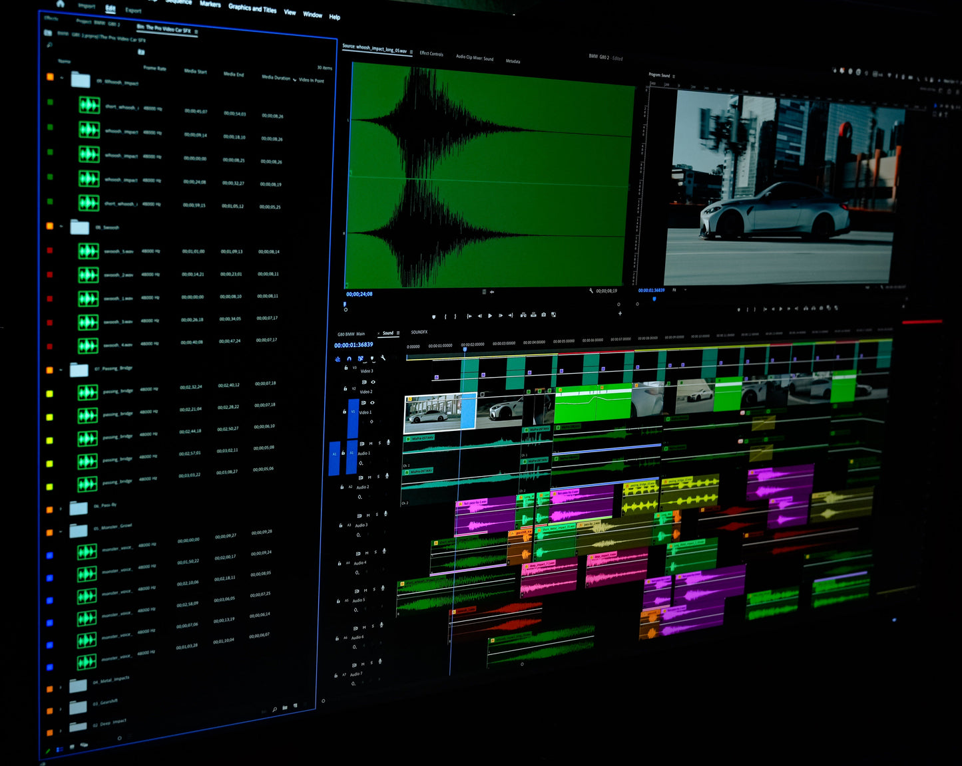Open timeline display settings wrench icon

[383, 358]
